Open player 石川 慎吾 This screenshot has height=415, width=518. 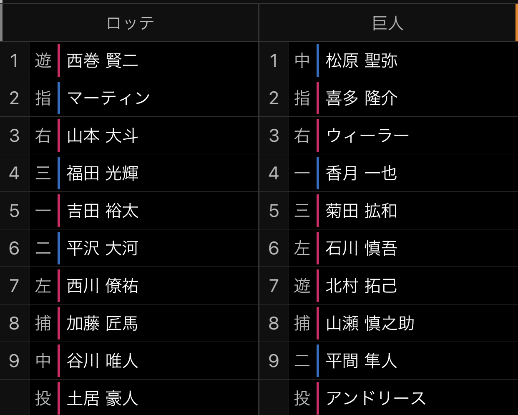(361, 248)
